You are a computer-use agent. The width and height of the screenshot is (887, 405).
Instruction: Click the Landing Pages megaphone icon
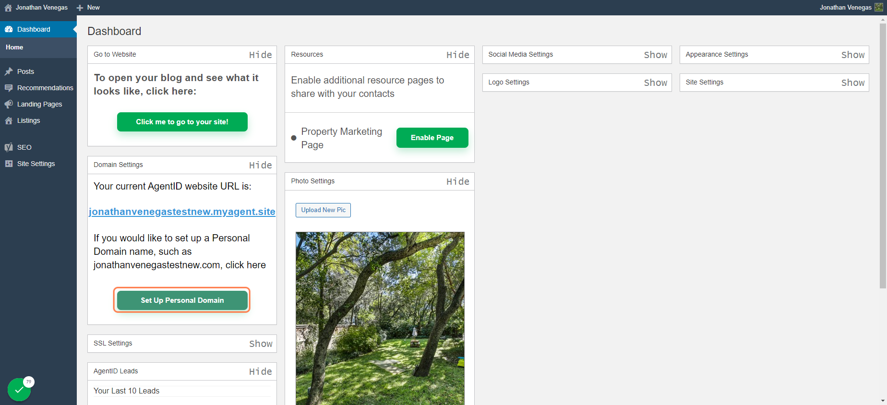[x=9, y=104]
